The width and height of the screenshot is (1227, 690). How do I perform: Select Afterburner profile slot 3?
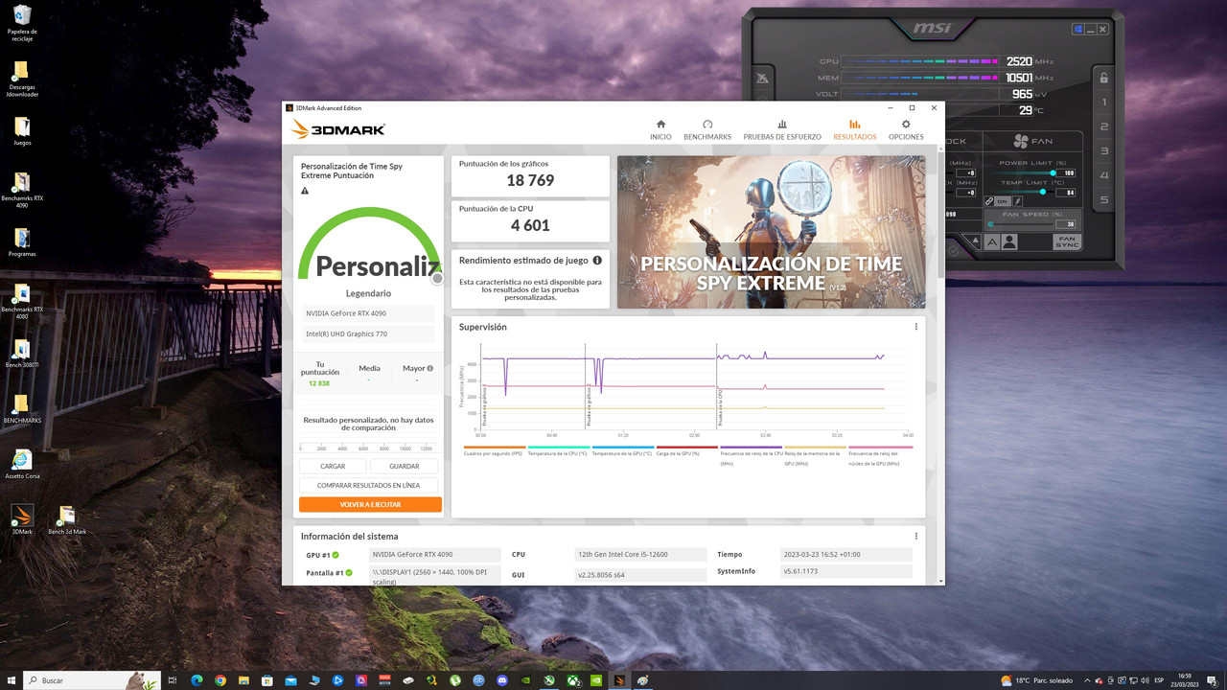coord(1104,150)
